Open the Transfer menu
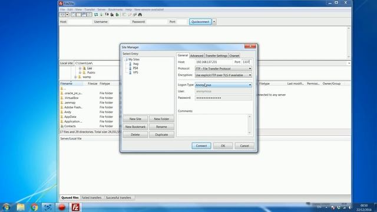The width and height of the screenshot is (377, 212). click(90, 9)
